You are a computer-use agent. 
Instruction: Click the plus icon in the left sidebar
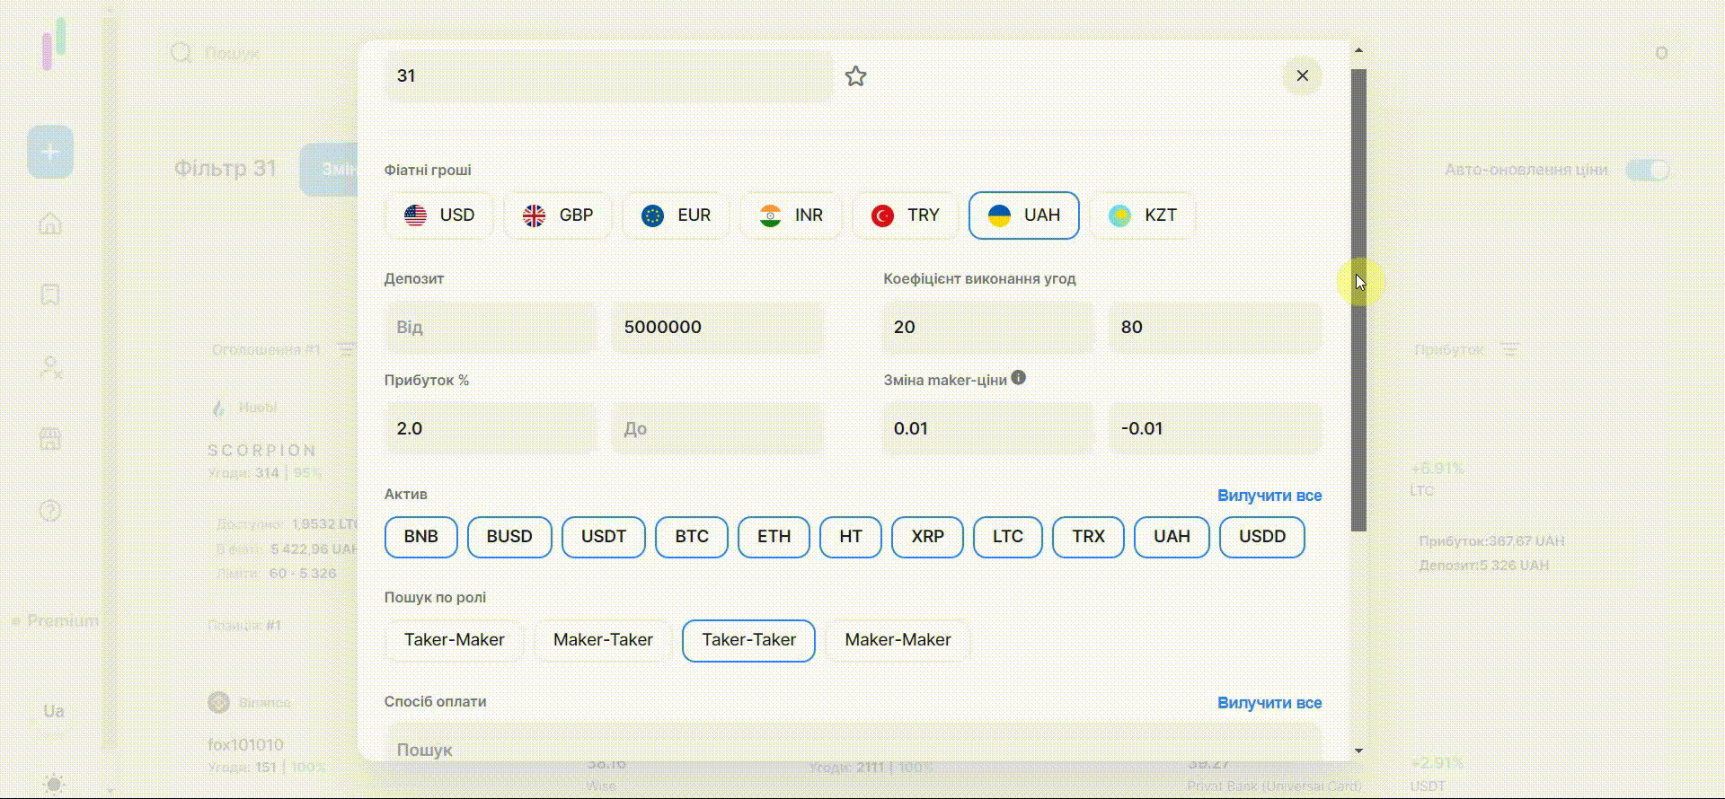[x=50, y=152]
